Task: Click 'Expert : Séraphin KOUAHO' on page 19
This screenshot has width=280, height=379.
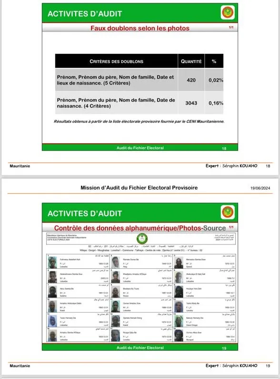Action: [x=231, y=366]
